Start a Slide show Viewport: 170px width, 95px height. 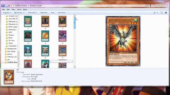tap(44, 13)
